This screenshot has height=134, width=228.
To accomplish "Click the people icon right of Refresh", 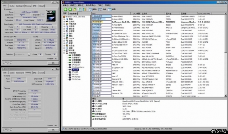I will pos(84,9).
